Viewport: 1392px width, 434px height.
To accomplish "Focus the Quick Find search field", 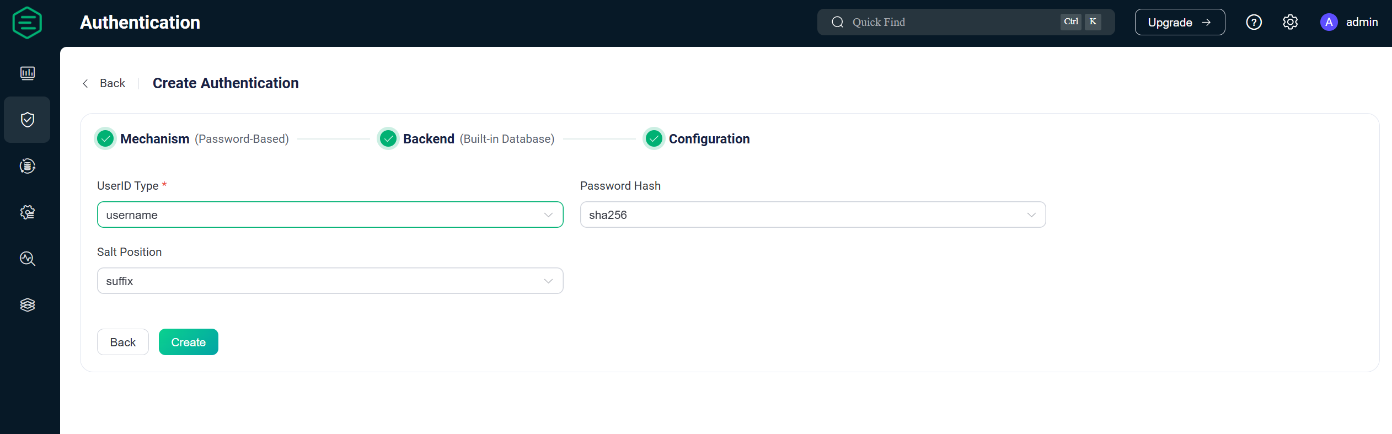I will 966,22.
